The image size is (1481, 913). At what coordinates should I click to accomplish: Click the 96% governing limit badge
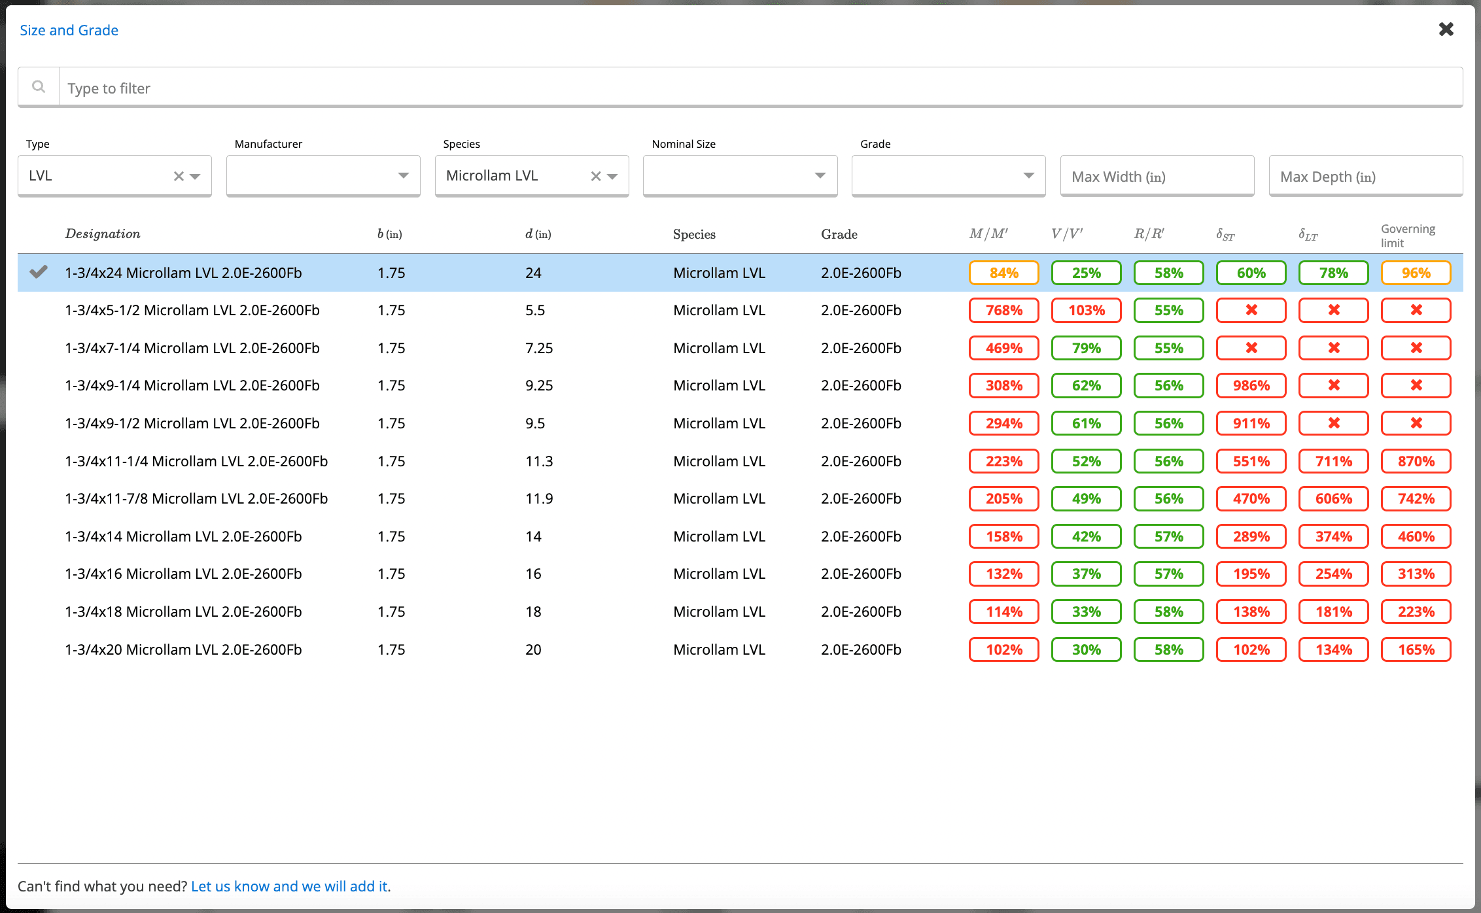pyautogui.click(x=1416, y=273)
